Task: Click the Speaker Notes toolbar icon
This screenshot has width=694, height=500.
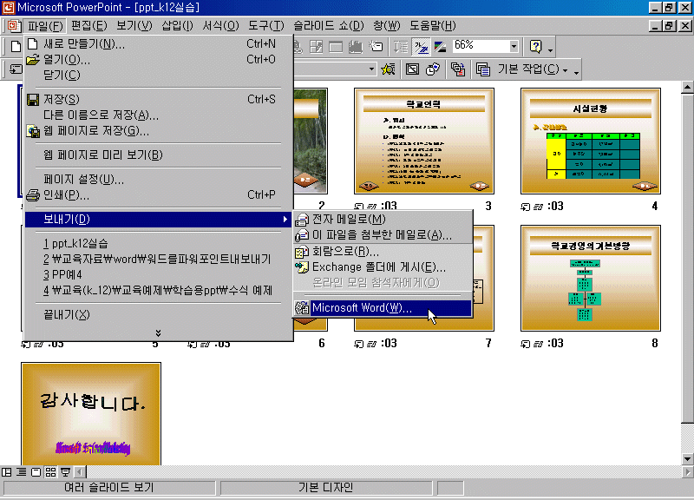Action: click(482, 69)
